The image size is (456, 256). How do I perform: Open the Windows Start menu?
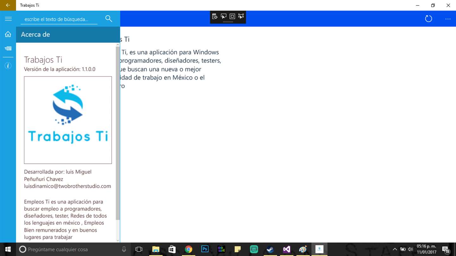pyautogui.click(x=8, y=249)
